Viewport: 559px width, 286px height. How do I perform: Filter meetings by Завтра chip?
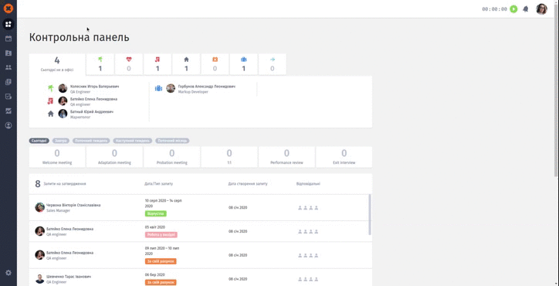click(61, 141)
